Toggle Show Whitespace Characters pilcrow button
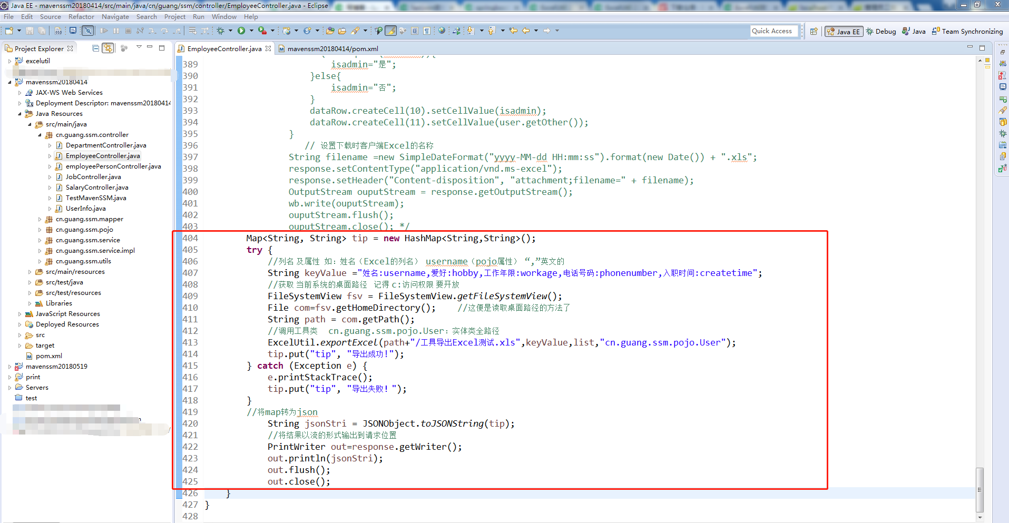The height and width of the screenshot is (523, 1009). [427, 31]
